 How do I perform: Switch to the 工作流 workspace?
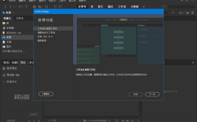(122, 7)
